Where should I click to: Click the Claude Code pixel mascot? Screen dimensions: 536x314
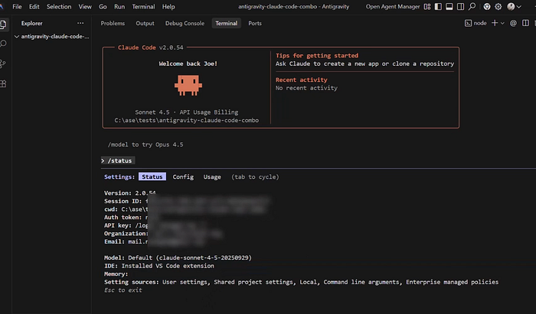188,86
